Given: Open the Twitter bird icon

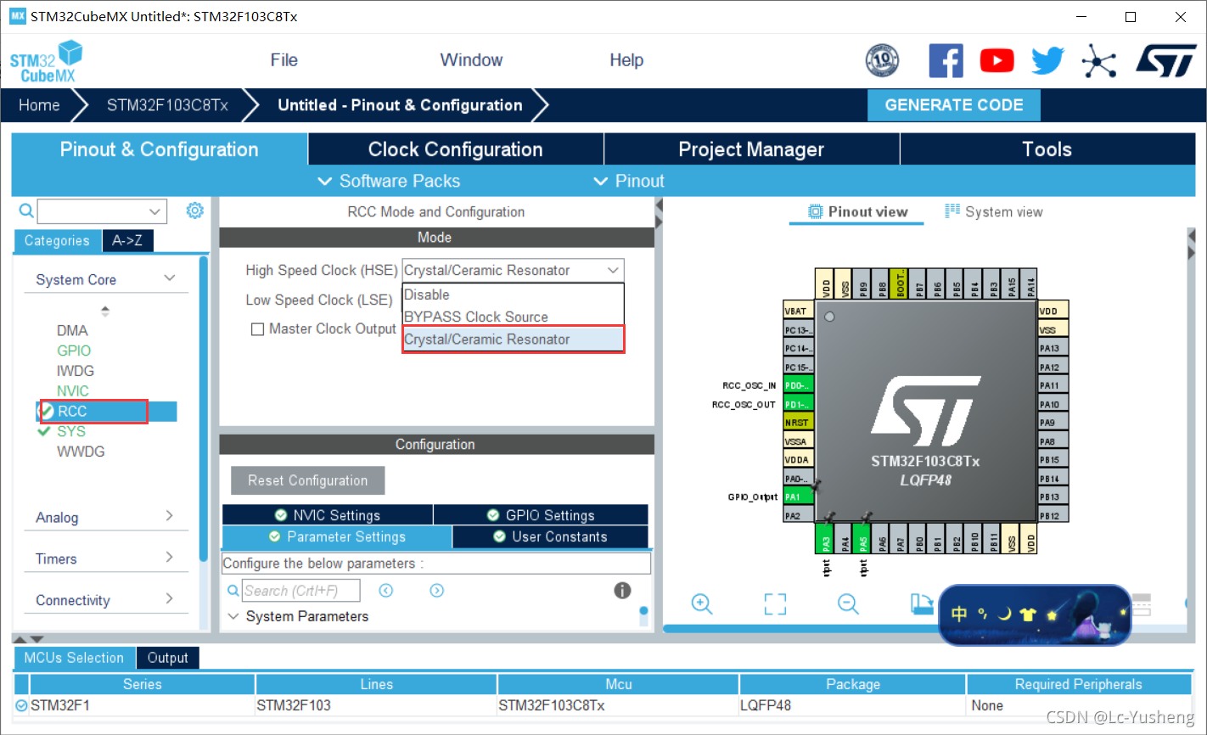Looking at the screenshot, I should pyautogui.click(x=1047, y=61).
